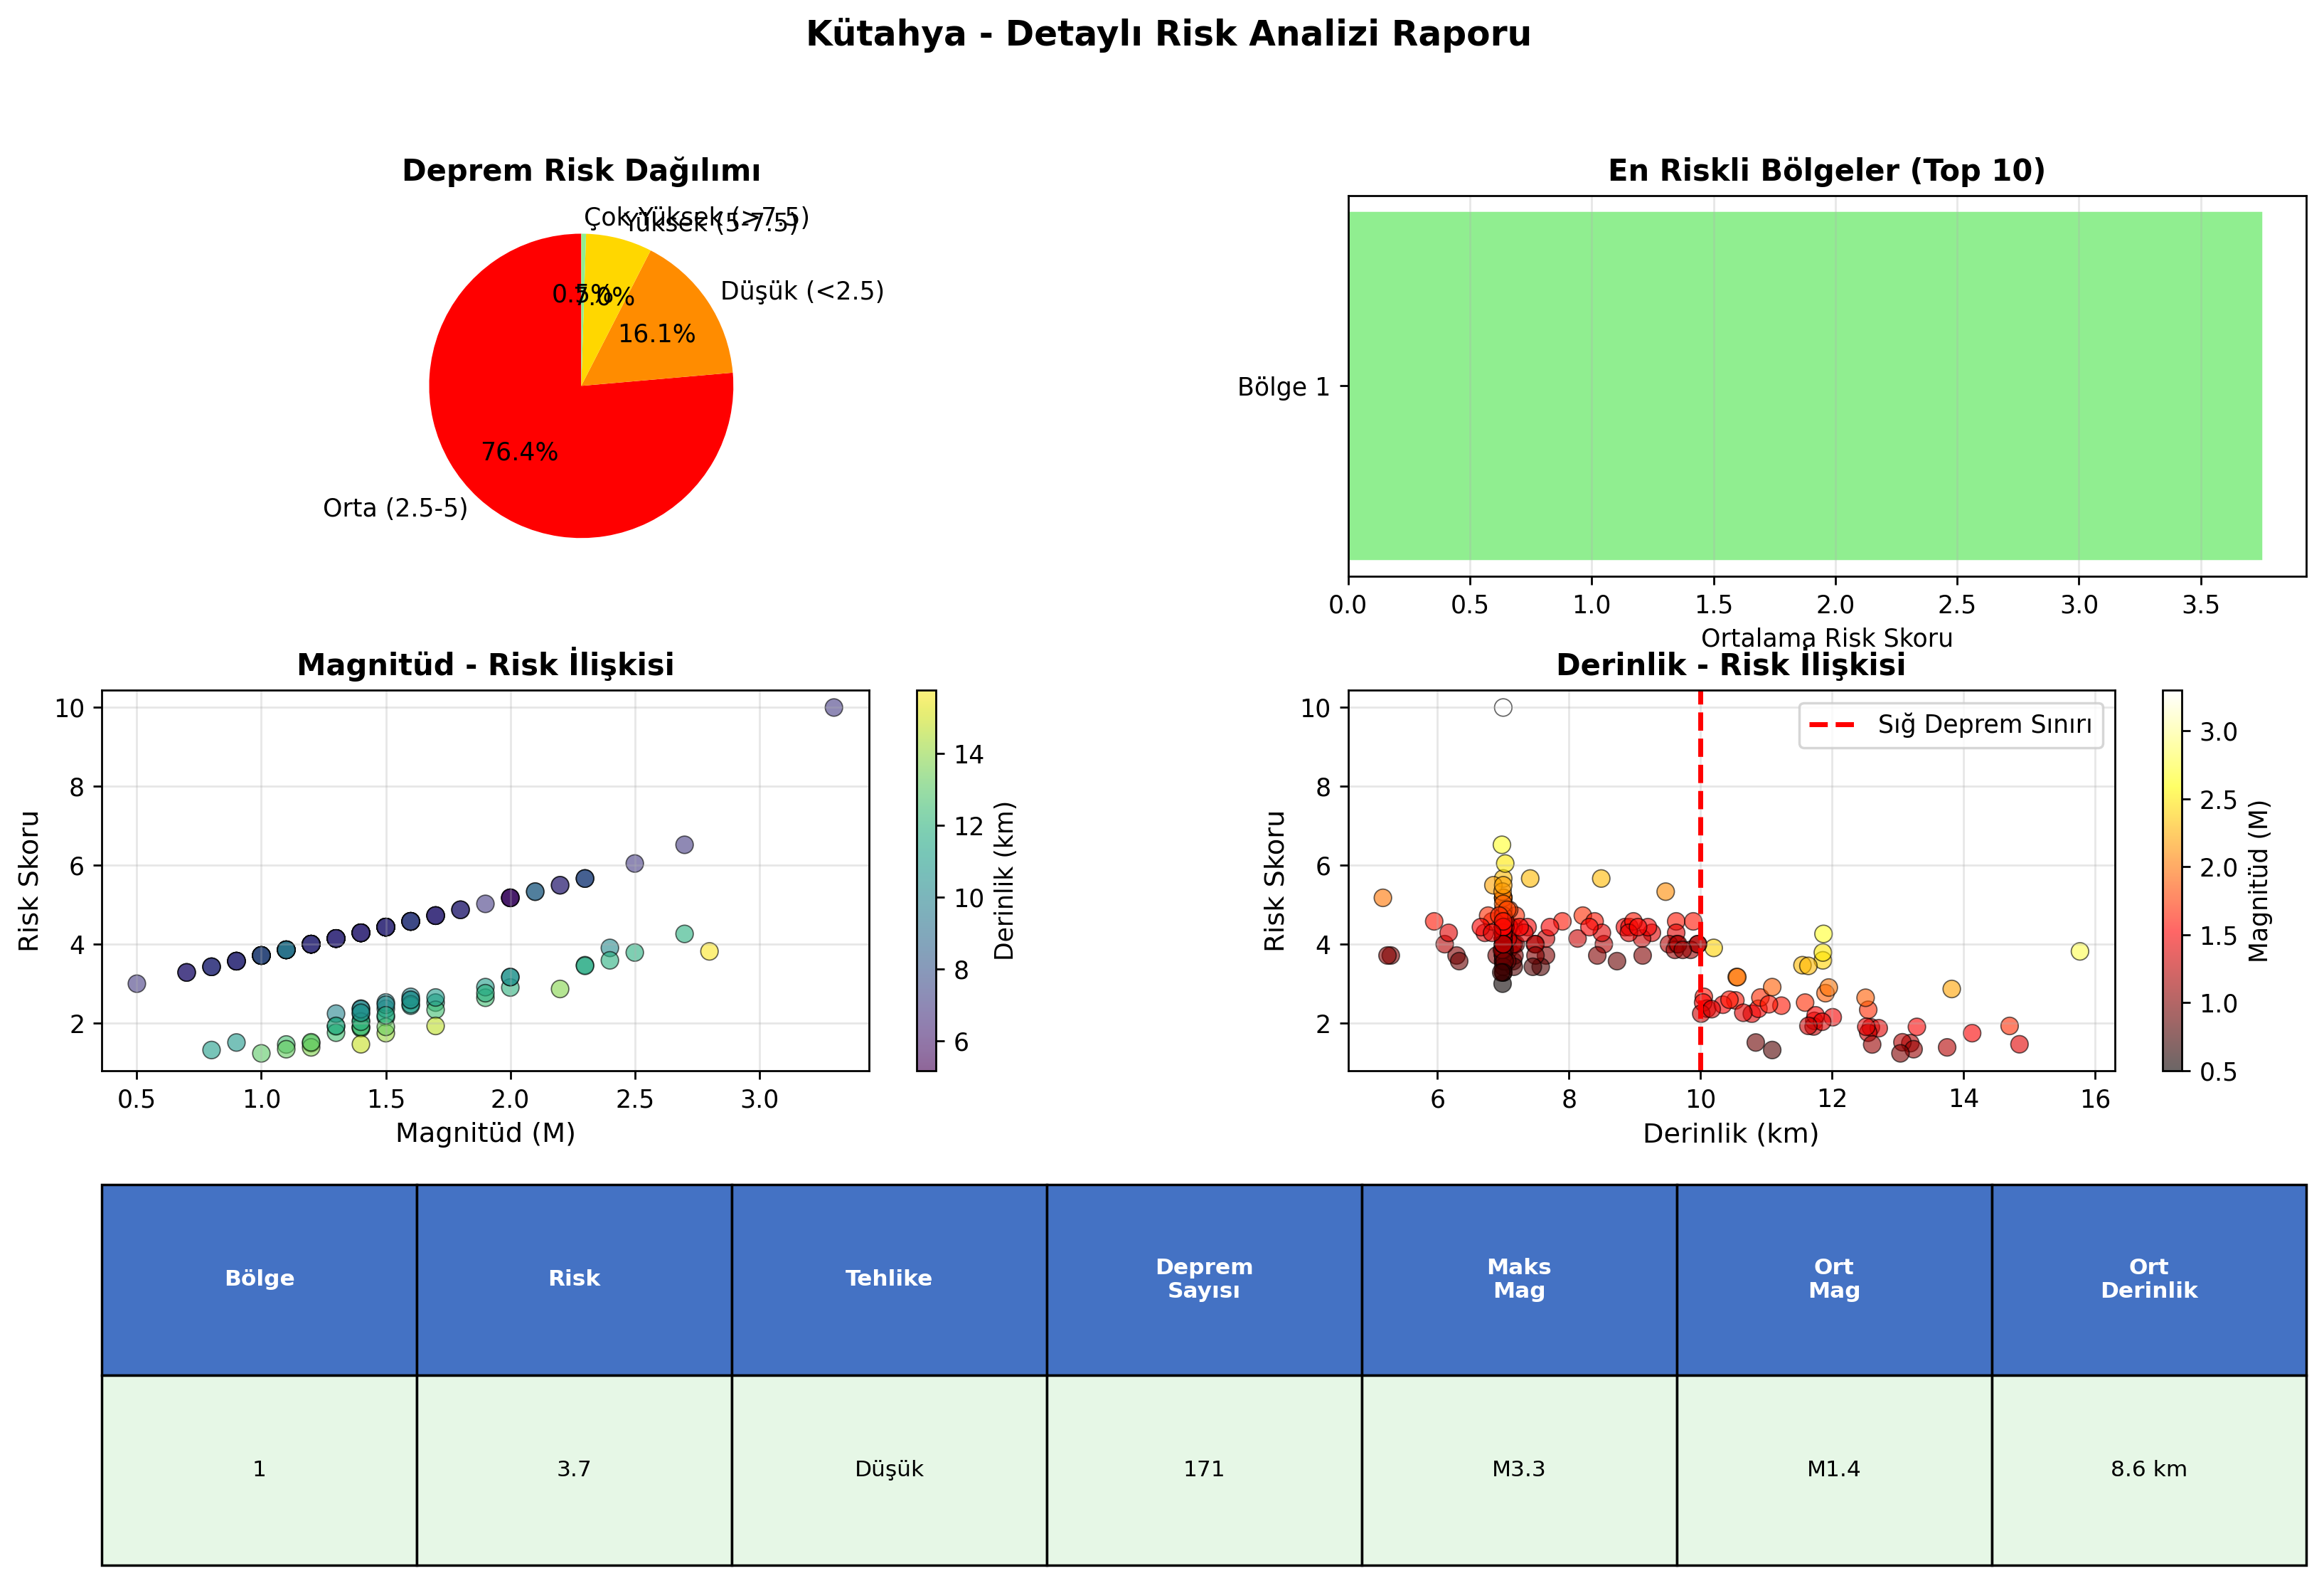Screen dimensions: 2324x1583
Task: Select the 'Magnitüd (M)' colorbar label
Action: coord(2259,881)
